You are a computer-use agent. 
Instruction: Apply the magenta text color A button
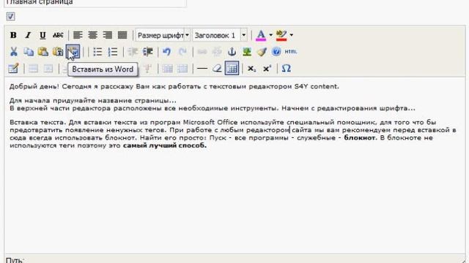(261, 35)
